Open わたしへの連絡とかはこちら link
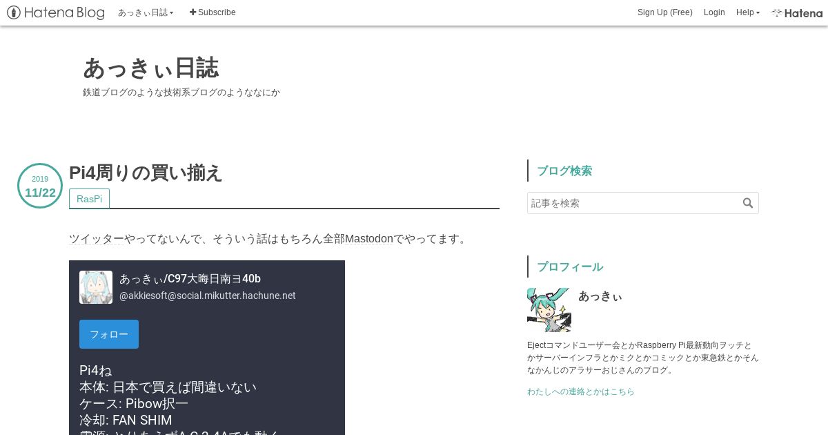 (x=581, y=391)
